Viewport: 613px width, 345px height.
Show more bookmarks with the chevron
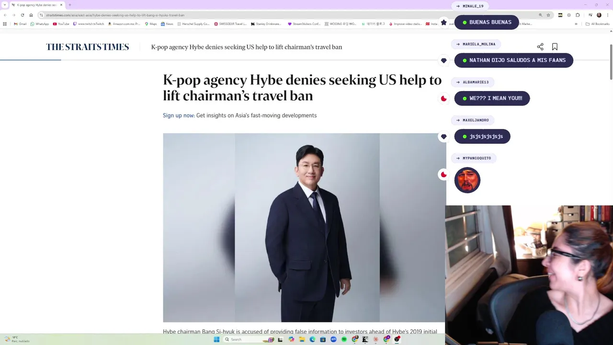pos(576,24)
